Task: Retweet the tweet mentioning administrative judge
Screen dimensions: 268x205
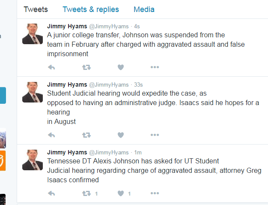Action: (86, 135)
